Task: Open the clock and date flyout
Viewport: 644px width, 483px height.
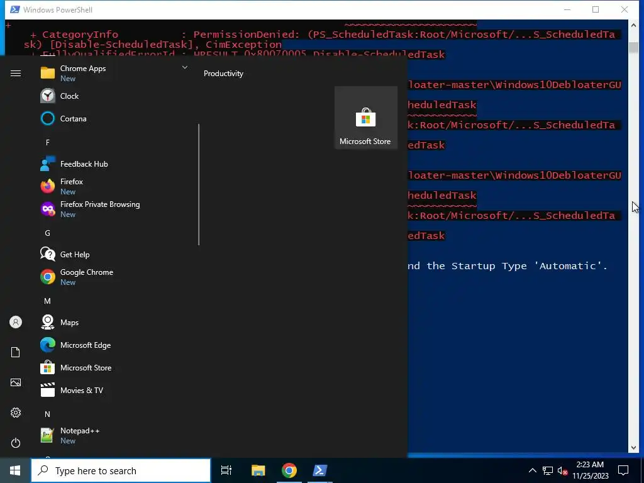Action: pyautogui.click(x=590, y=470)
